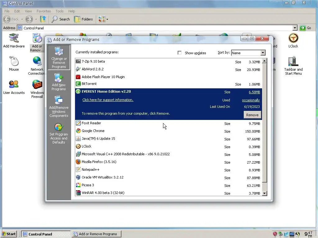Click the Google Chrome program icon
The width and height of the screenshot is (318, 238).
pos(78,131)
